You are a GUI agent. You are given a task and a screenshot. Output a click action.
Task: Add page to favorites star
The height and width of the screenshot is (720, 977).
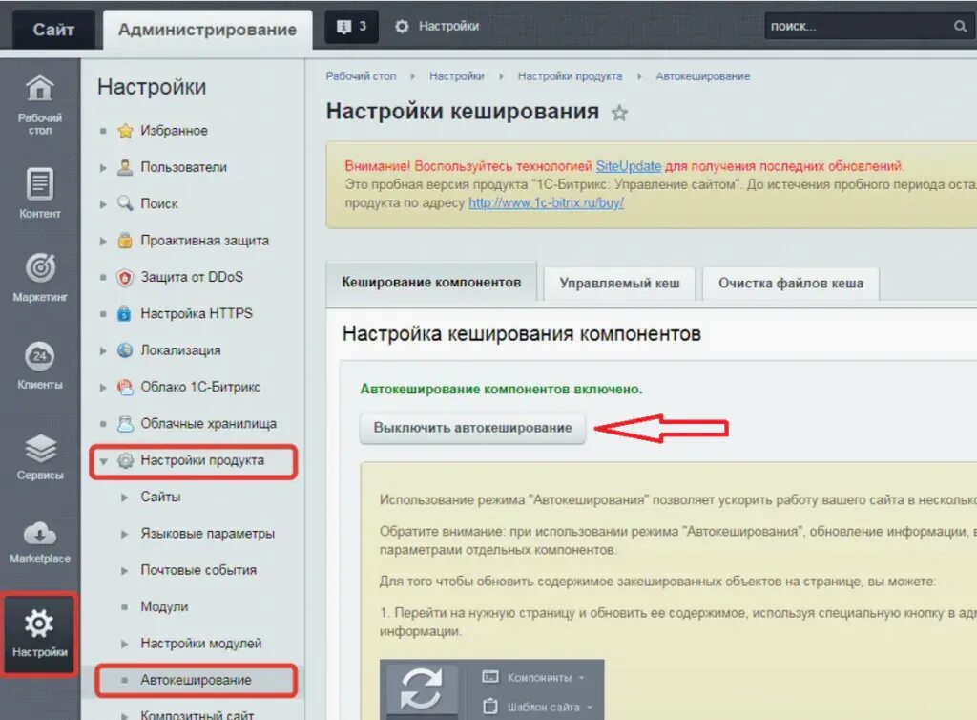point(619,113)
